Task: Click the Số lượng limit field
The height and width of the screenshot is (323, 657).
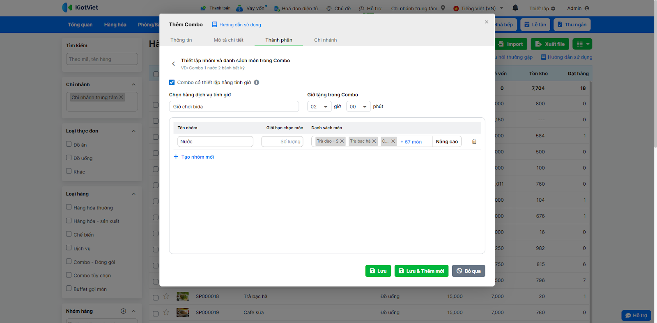Action: pos(282,141)
